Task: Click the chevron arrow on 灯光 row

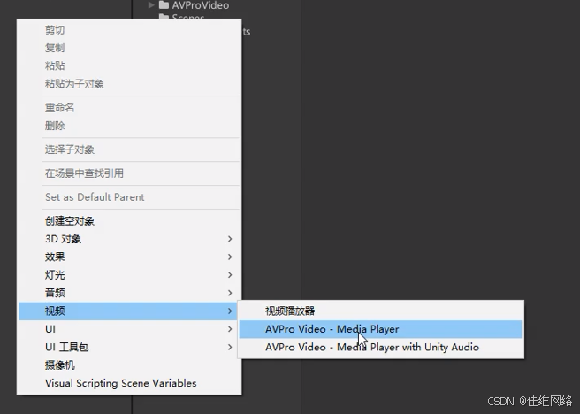Action: tap(230, 275)
